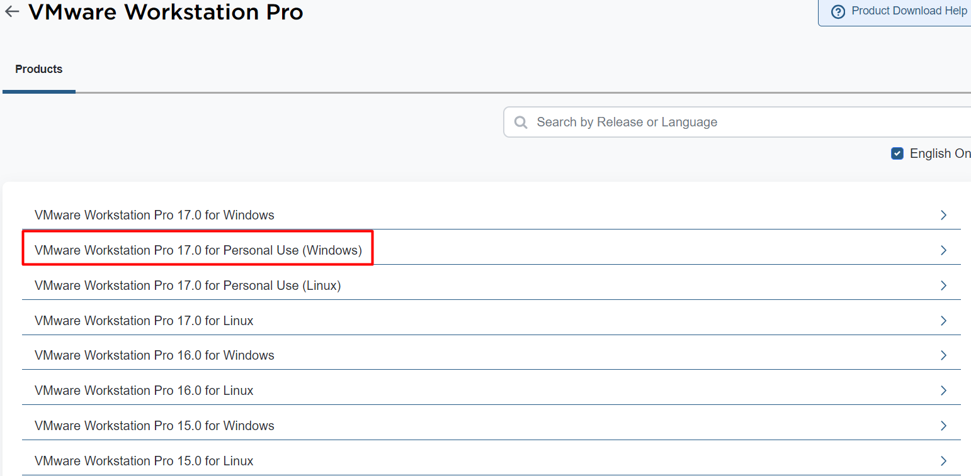Select VMware Workstation Pro 15.0 for Linux text
This screenshot has width=971, height=476.
click(144, 461)
